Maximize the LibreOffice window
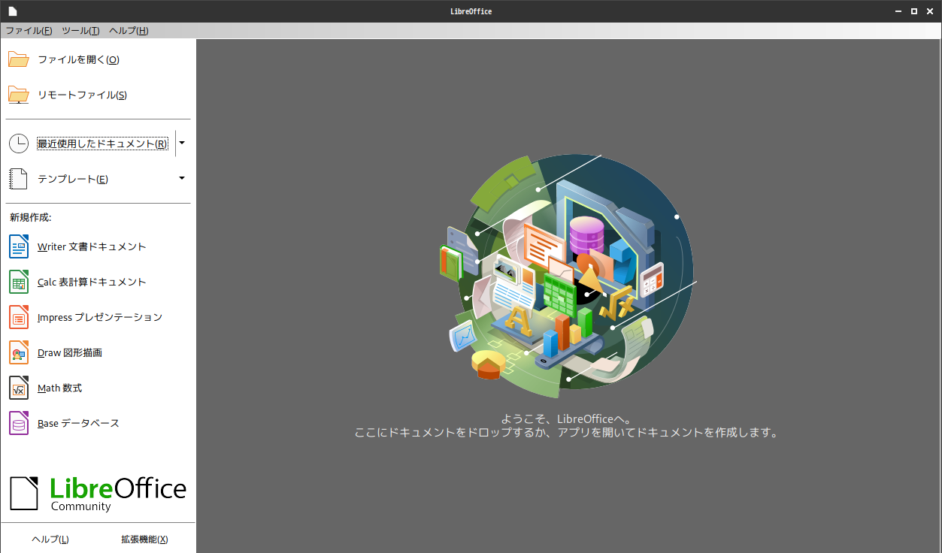The width and height of the screenshot is (942, 553). pos(914,11)
